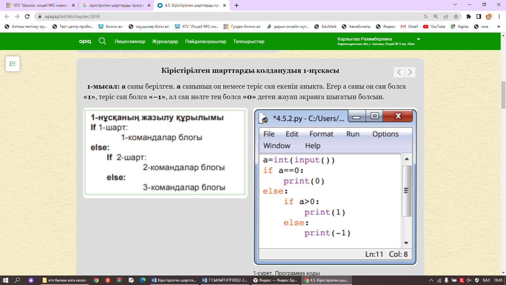Open the Журналдар menu item

(x=165, y=41)
